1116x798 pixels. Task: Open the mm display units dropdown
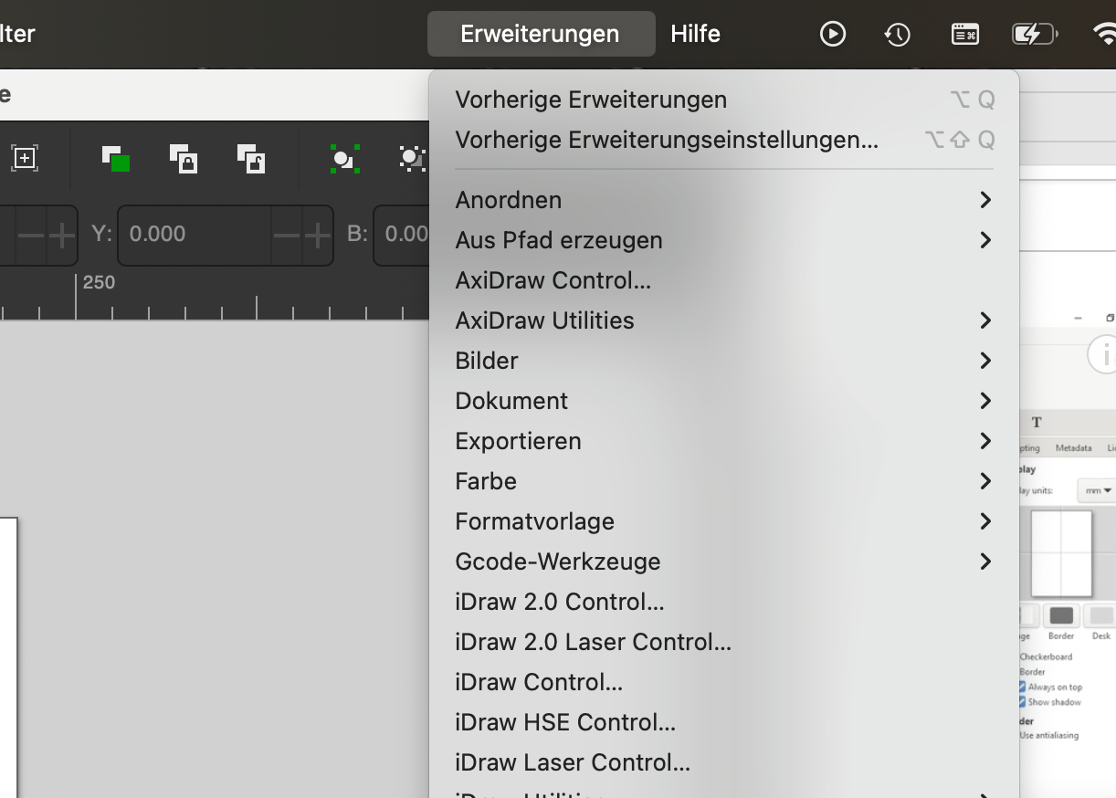[1096, 490]
